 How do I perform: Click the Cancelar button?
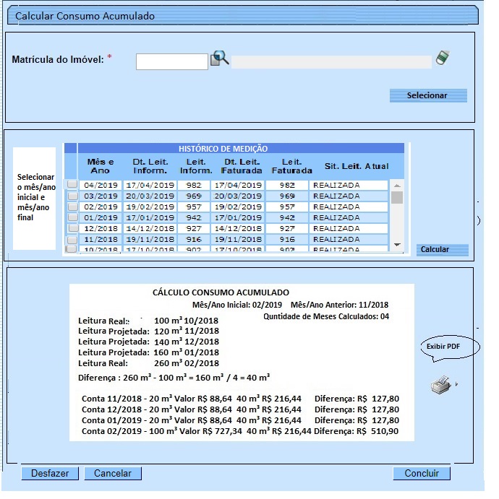pos(113,474)
